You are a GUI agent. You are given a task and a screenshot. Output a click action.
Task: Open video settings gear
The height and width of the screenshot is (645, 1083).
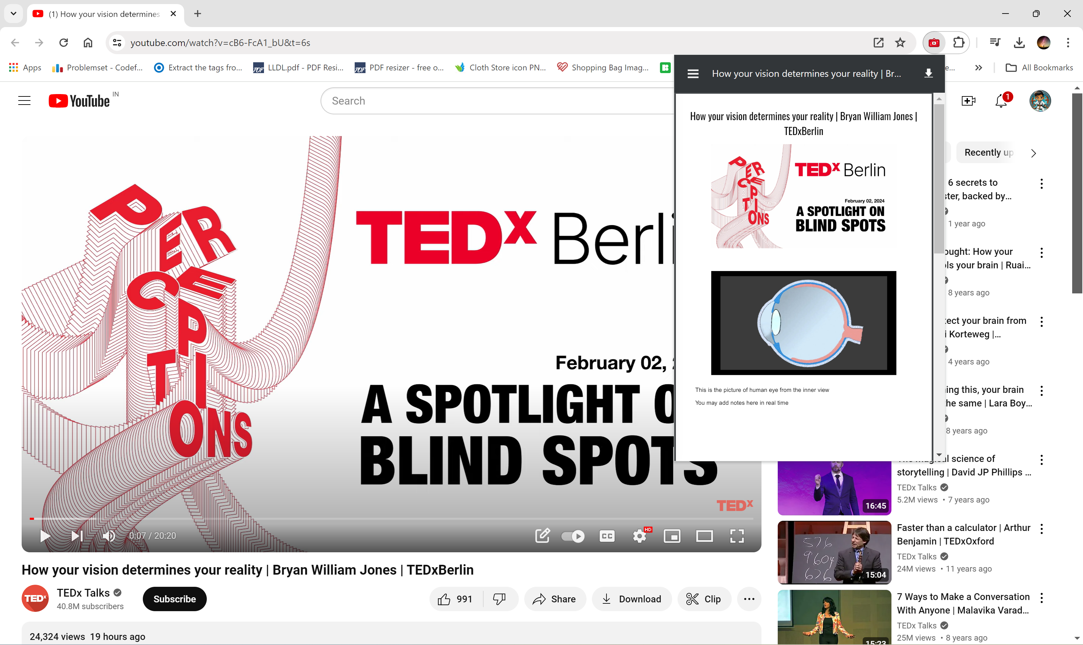click(639, 536)
